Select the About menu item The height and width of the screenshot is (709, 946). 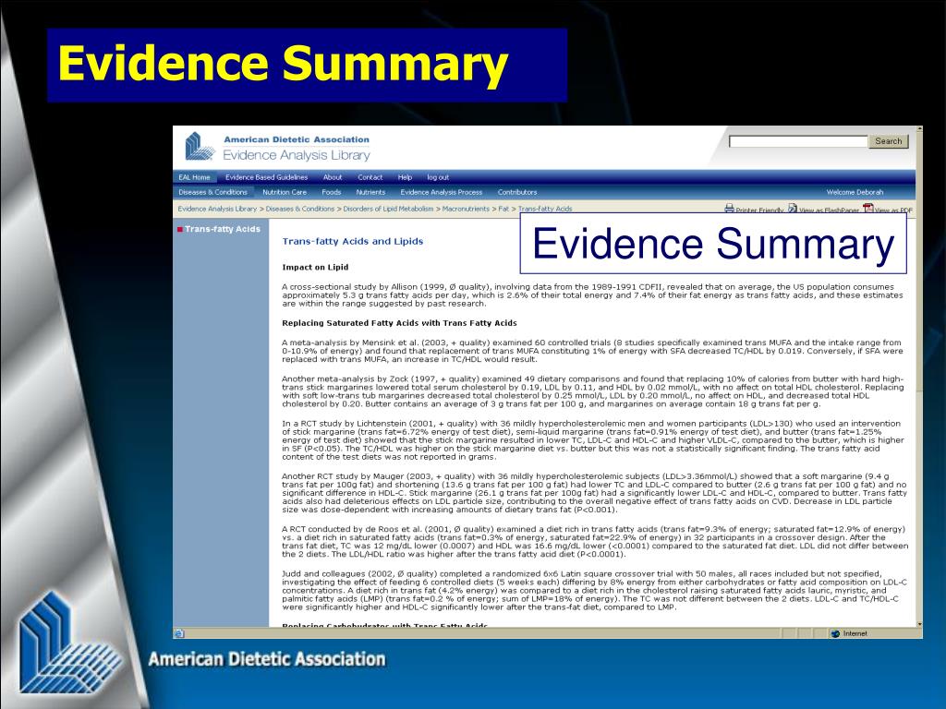pyautogui.click(x=333, y=177)
